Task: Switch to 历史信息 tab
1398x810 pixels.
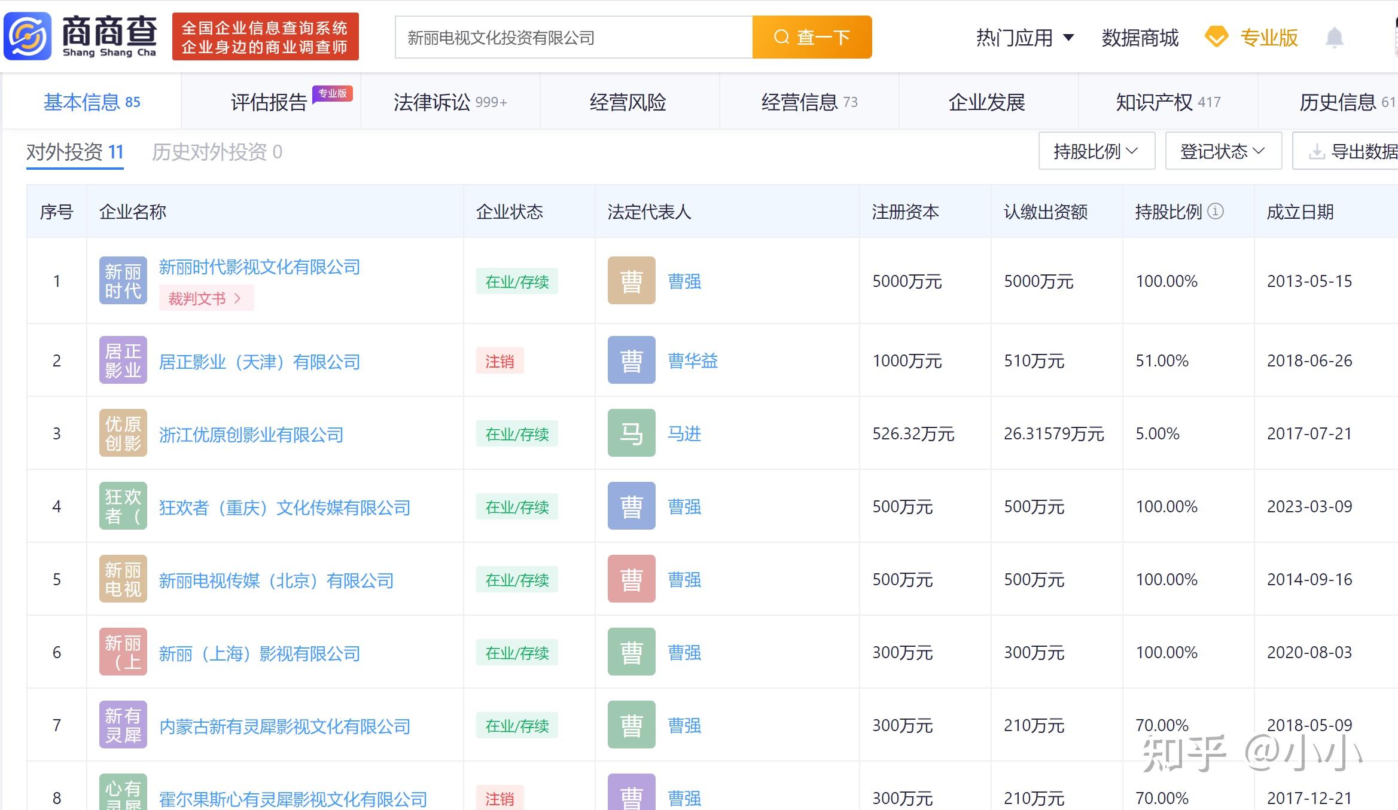Action: [x=1328, y=102]
